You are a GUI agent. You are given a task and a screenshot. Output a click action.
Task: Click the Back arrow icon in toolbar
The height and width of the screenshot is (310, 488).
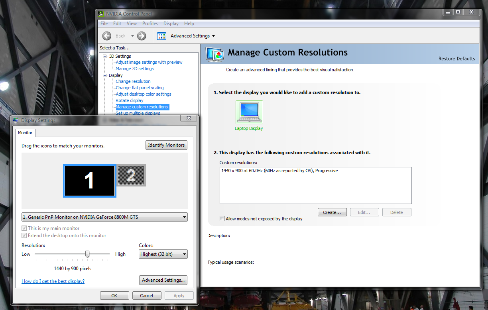click(x=107, y=36)
